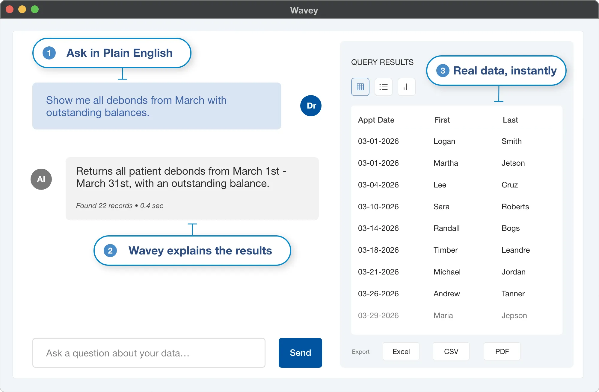
Task: Select the AI response message bubble
Action: 192,189
